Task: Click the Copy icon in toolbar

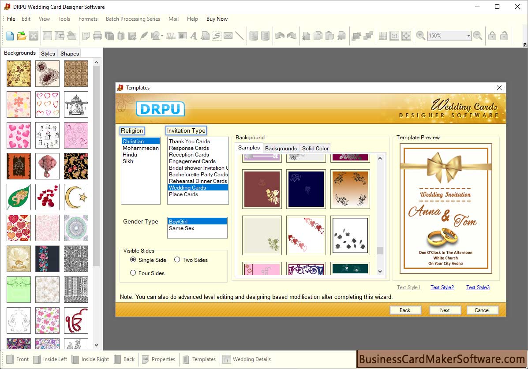Action: click(318, 36)
